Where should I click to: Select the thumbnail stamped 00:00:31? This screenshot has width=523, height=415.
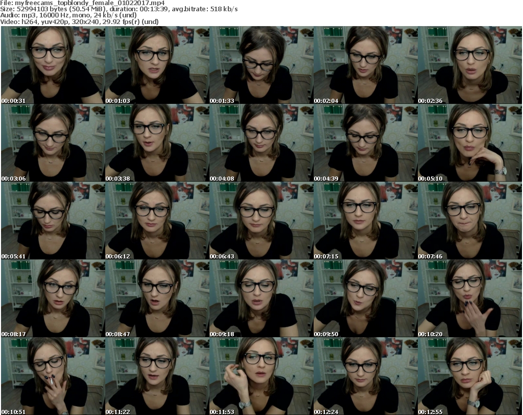53,65
